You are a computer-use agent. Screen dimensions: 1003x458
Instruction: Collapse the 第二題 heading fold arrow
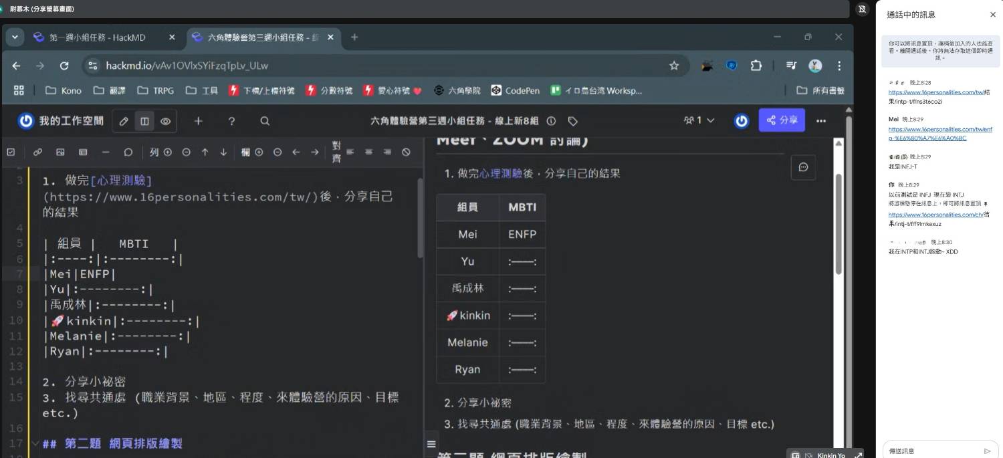click(x=35, y=443)
